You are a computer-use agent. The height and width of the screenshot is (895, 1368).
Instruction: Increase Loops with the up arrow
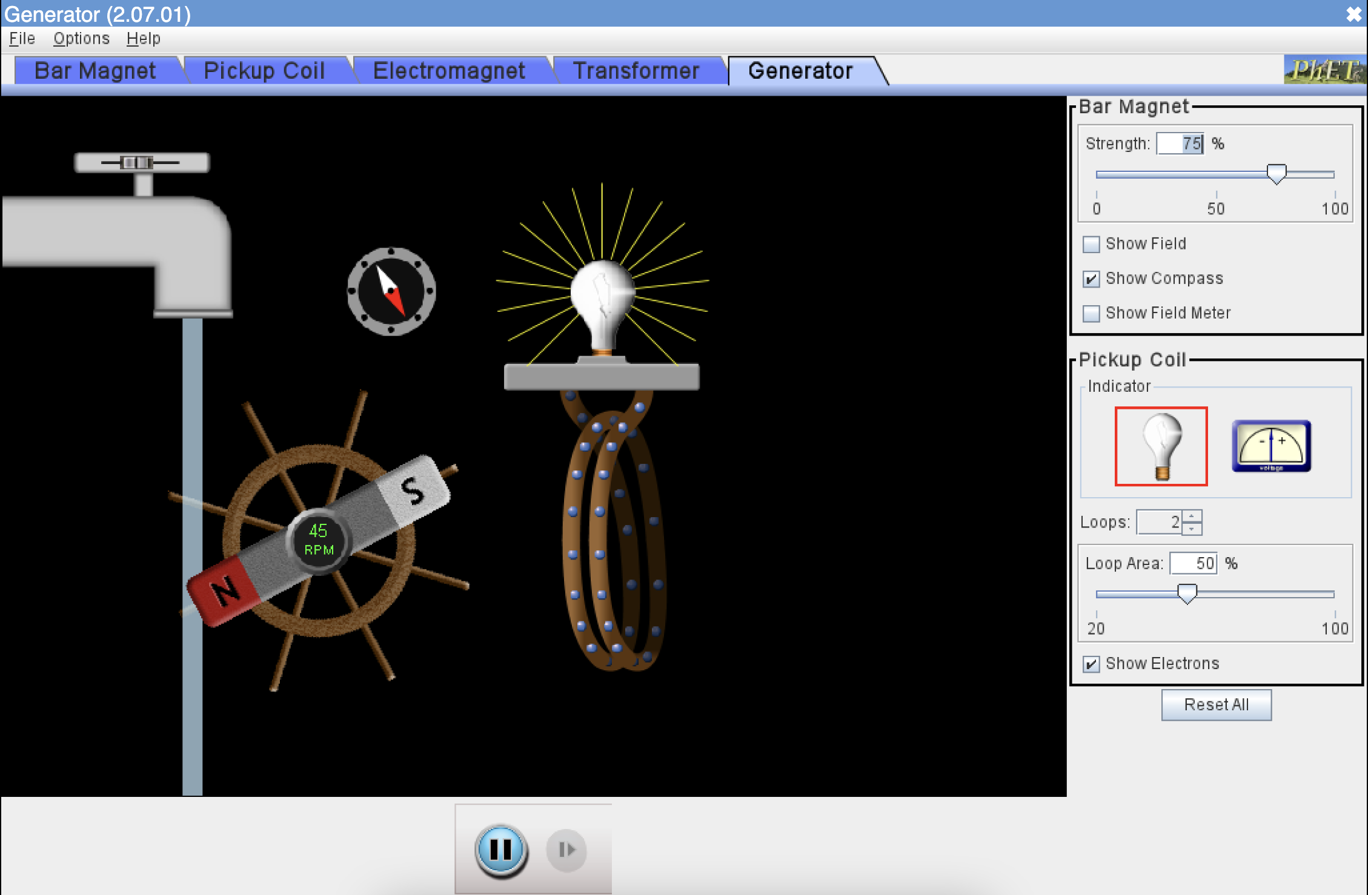pyautogui.click(x=1192, y=516)
